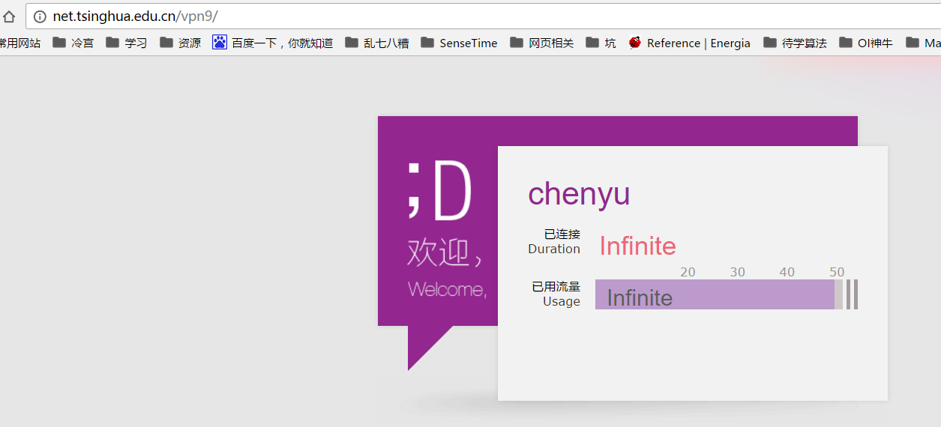Click the gray double-bar icon beside usage bar
941x427 pixels.
(852, 294)
